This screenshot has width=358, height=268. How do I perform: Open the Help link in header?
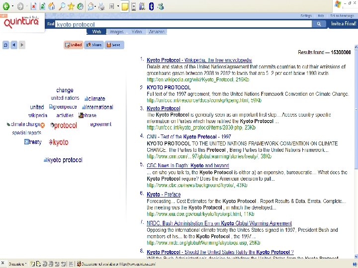pos(321,16)
